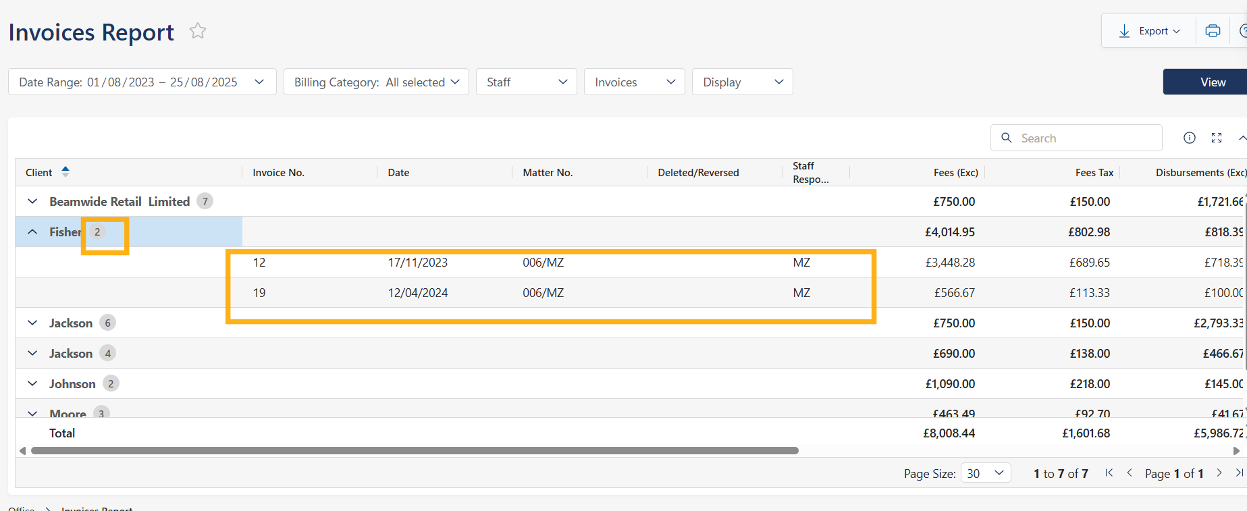Click the fullscreen expand grid icon
Viewport: 1247px width, 511px height.
[x=1217, y=138]
